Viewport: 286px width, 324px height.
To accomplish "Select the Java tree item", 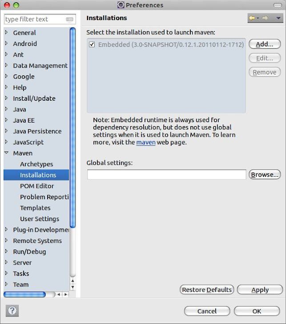I will 20,109.
